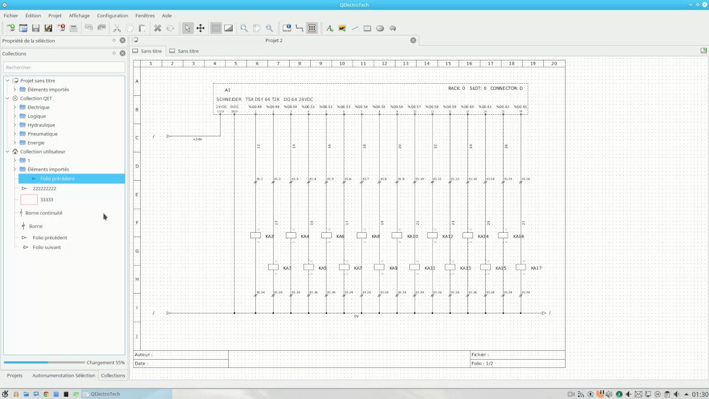The image size is (709, 399).
Task: Click the rotate selection icon
Action: point(170,28)
